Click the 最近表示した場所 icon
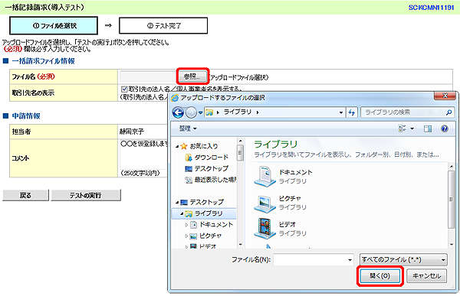 189,180
